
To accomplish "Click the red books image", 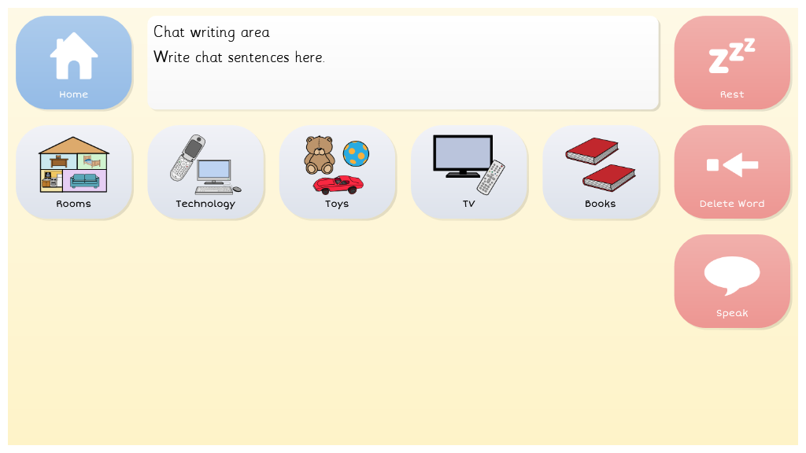I will 601,164.
